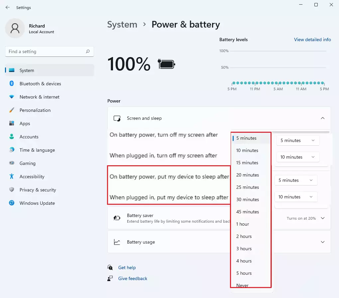
Task: Open View detailed info link
Action: tap(312, 39)
